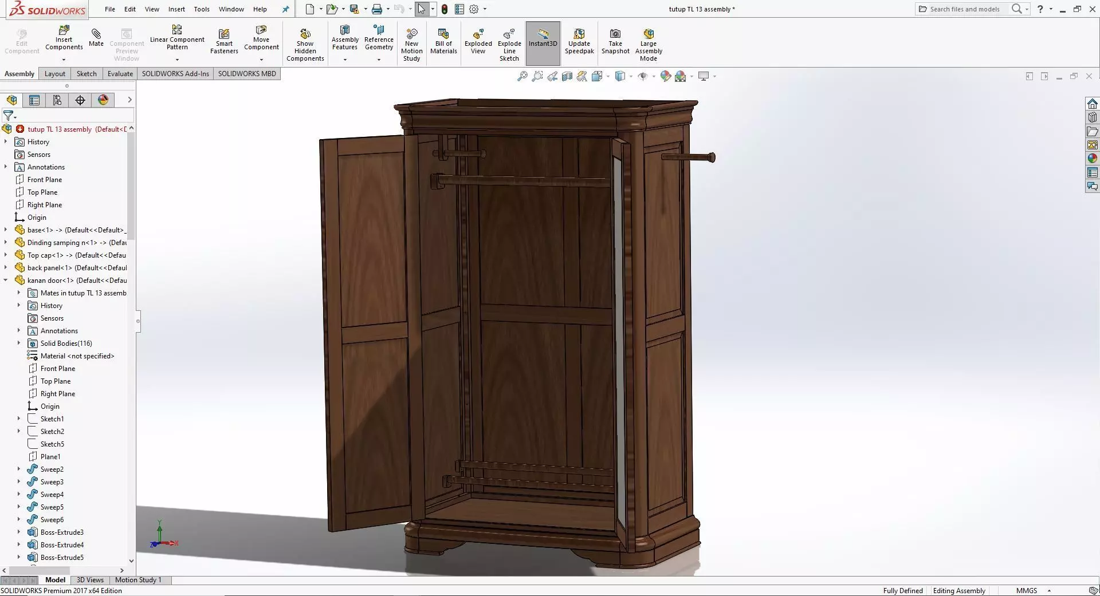The width and height of the screenshot is (1100, 596).
Task: Collapse the kanan door<1> component
Action: pyautogui.click(x=6, y=280)
